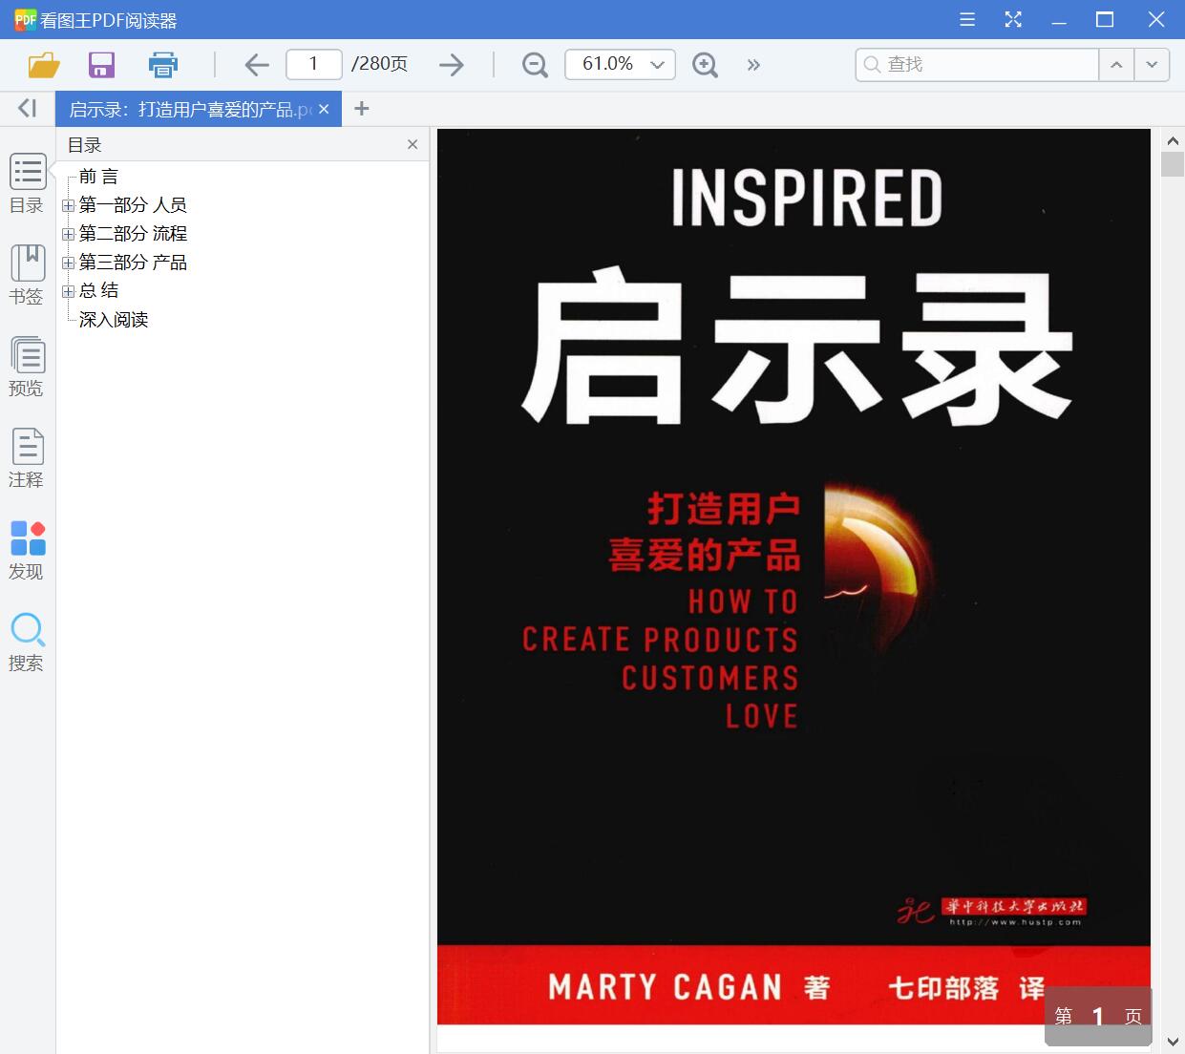The height and width of the screenshot is (1054, 1185).
Task: Open the 预览 thumbnails sidebar panel
Action: point(27,367)
